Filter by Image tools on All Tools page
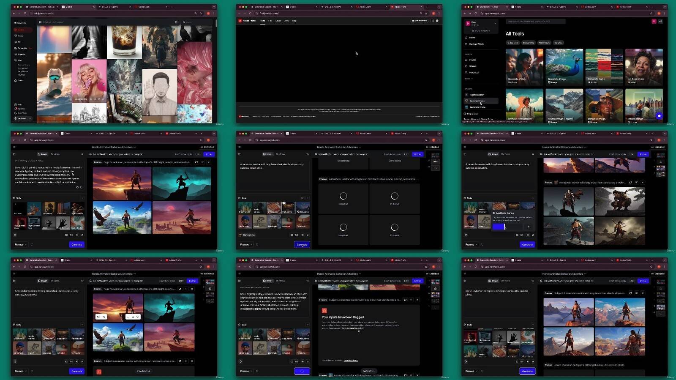Image resolution: width=676 pixels, height=380 pixels. (529, 43)
